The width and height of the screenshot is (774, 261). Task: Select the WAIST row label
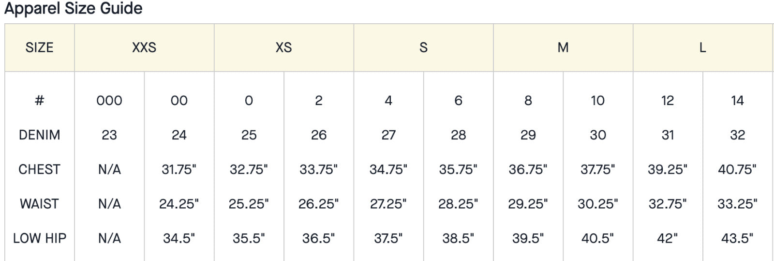tap(39, 204)
